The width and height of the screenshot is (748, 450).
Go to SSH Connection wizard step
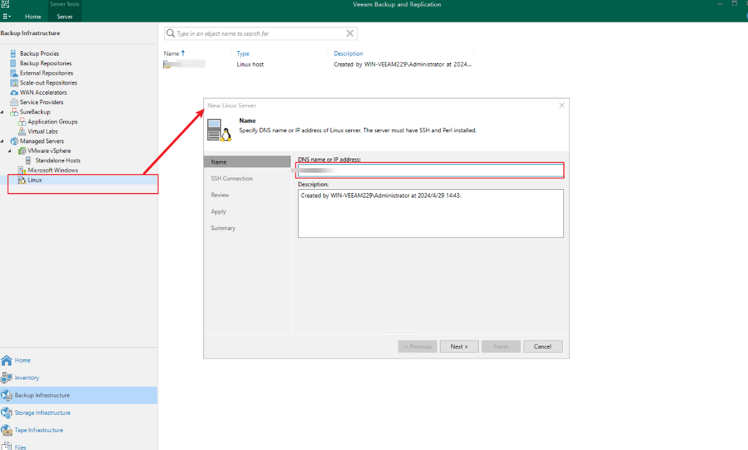pos(231,178)
